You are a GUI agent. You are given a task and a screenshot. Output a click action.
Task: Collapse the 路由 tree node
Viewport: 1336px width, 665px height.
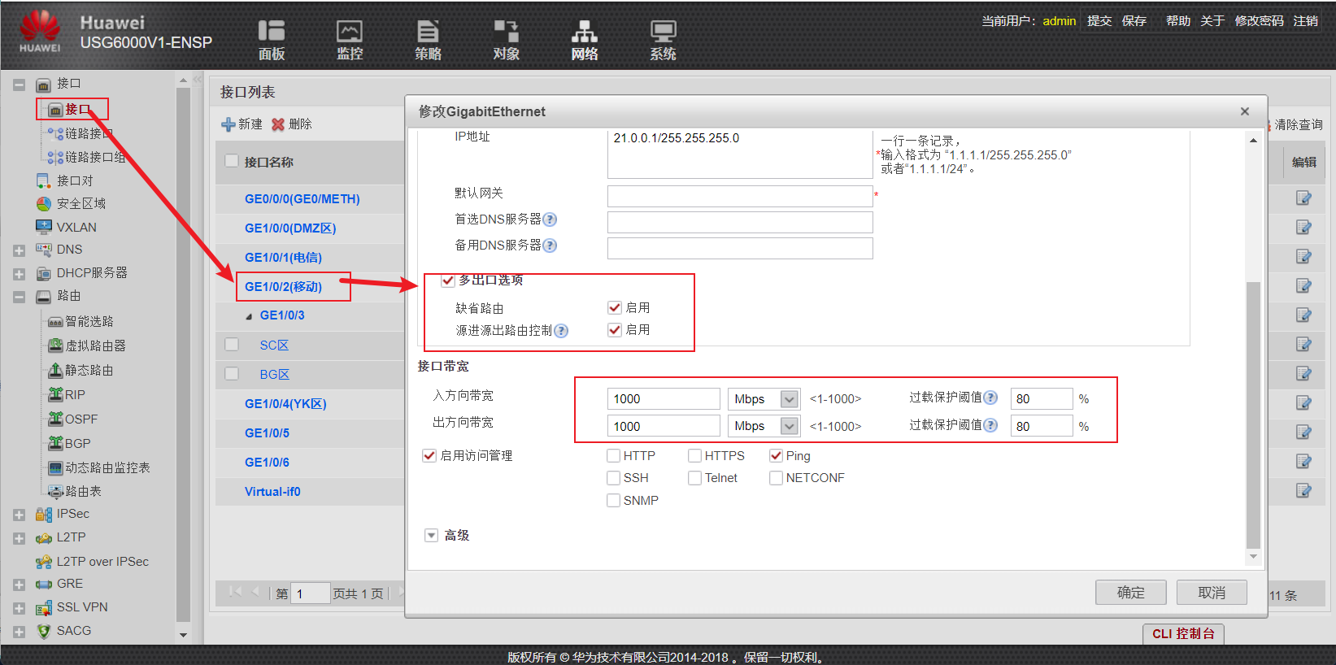[19, 297]
